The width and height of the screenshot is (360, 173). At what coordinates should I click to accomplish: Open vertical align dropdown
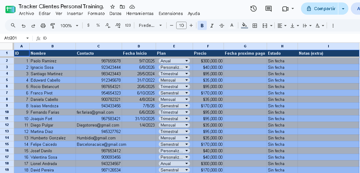pos(295,25)
